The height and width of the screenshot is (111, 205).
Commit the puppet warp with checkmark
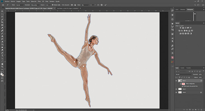(106, 5)
